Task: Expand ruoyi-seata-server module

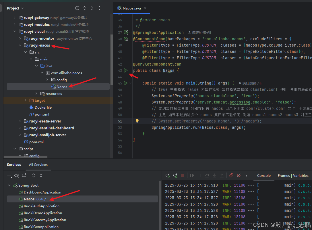Action: coord(20,121)
